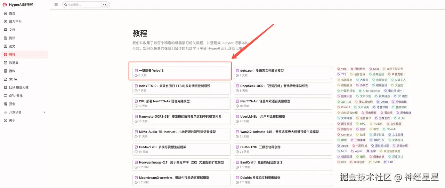
Task: Click the search magnifier icon
Action: tap(66, 5)
